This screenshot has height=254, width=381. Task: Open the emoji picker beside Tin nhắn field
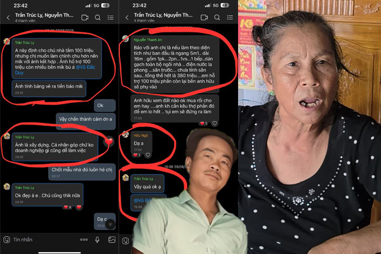[x=7, y=239]
